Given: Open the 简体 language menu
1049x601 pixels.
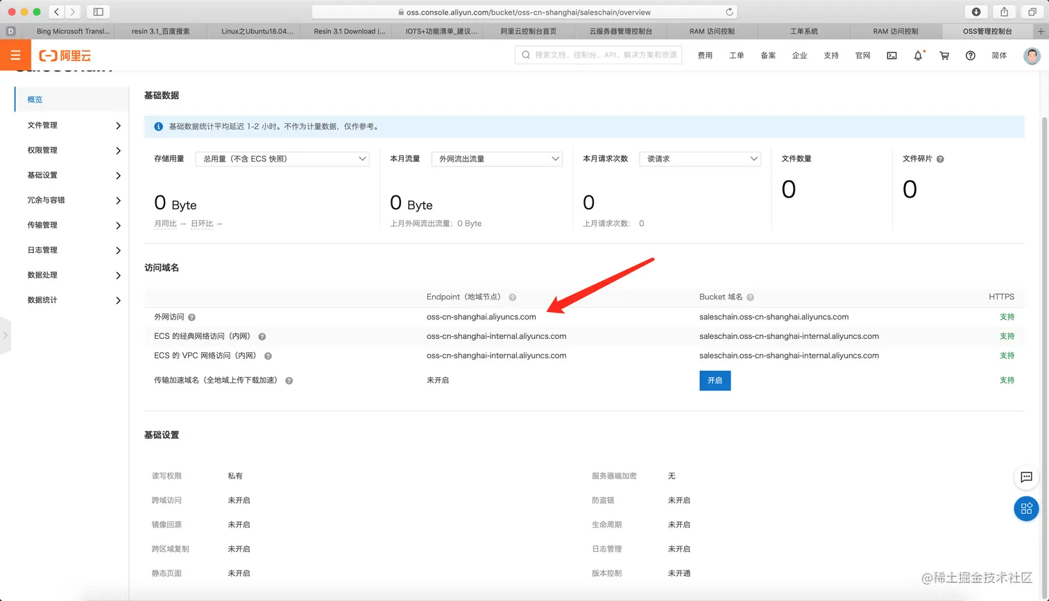Looking at the screenshot, I should click(999, 55).
